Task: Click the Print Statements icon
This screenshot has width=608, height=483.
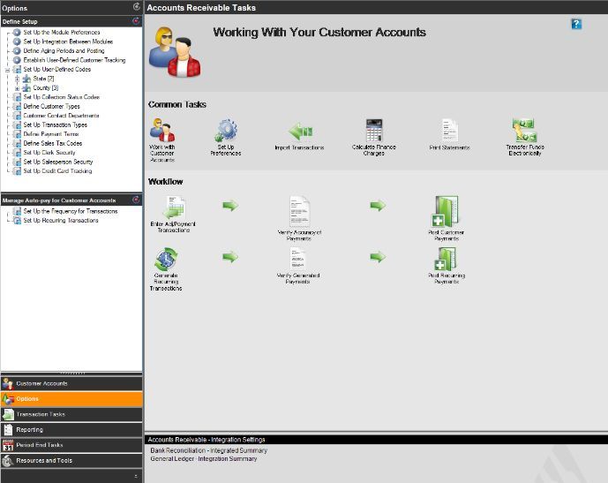Action: point(449,131)
